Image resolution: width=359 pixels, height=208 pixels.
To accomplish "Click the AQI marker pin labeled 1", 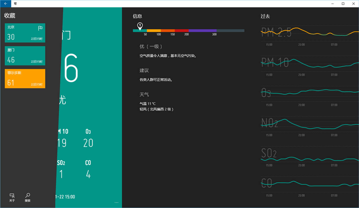I will pos(140,26).
